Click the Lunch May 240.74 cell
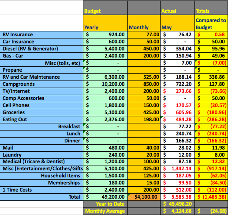This screenshot has width=228, height=215. 177,134
